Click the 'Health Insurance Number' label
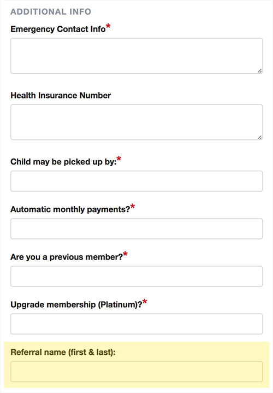The image size is (273, 393). pyautogui.click(x=61, y=96)
